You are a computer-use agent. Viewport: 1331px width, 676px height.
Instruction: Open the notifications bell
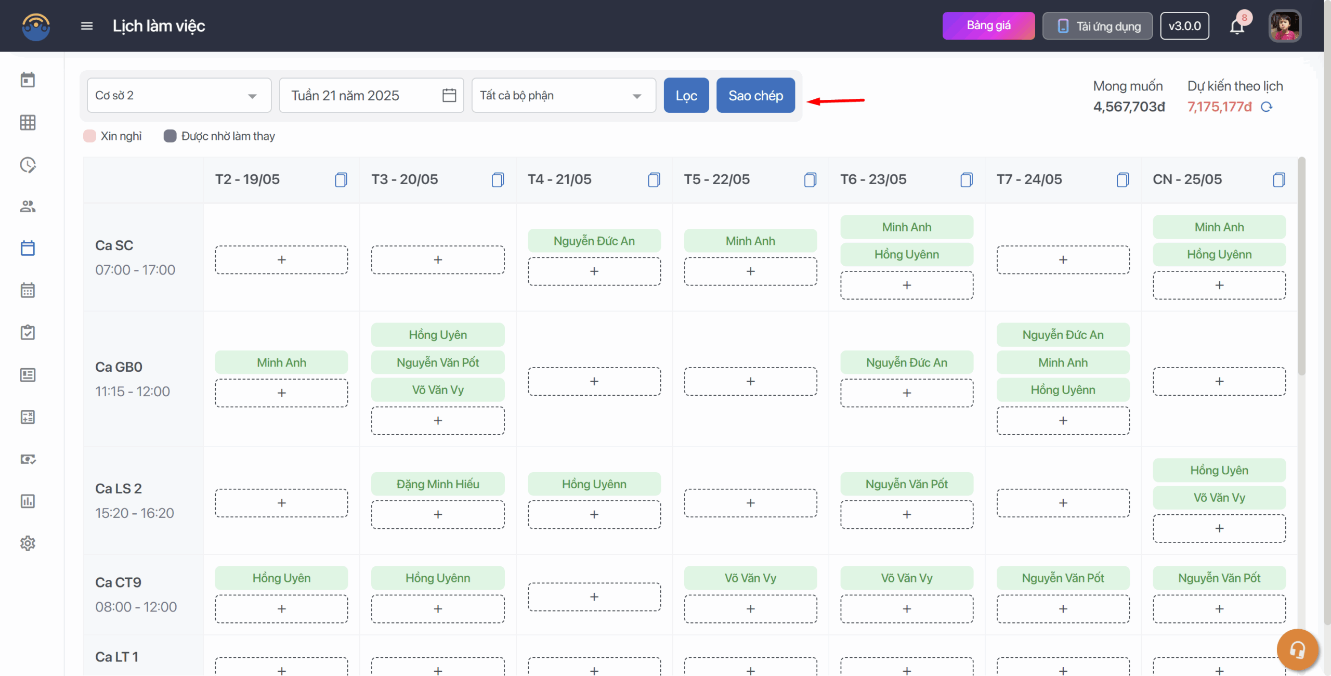click(1237, 27)
